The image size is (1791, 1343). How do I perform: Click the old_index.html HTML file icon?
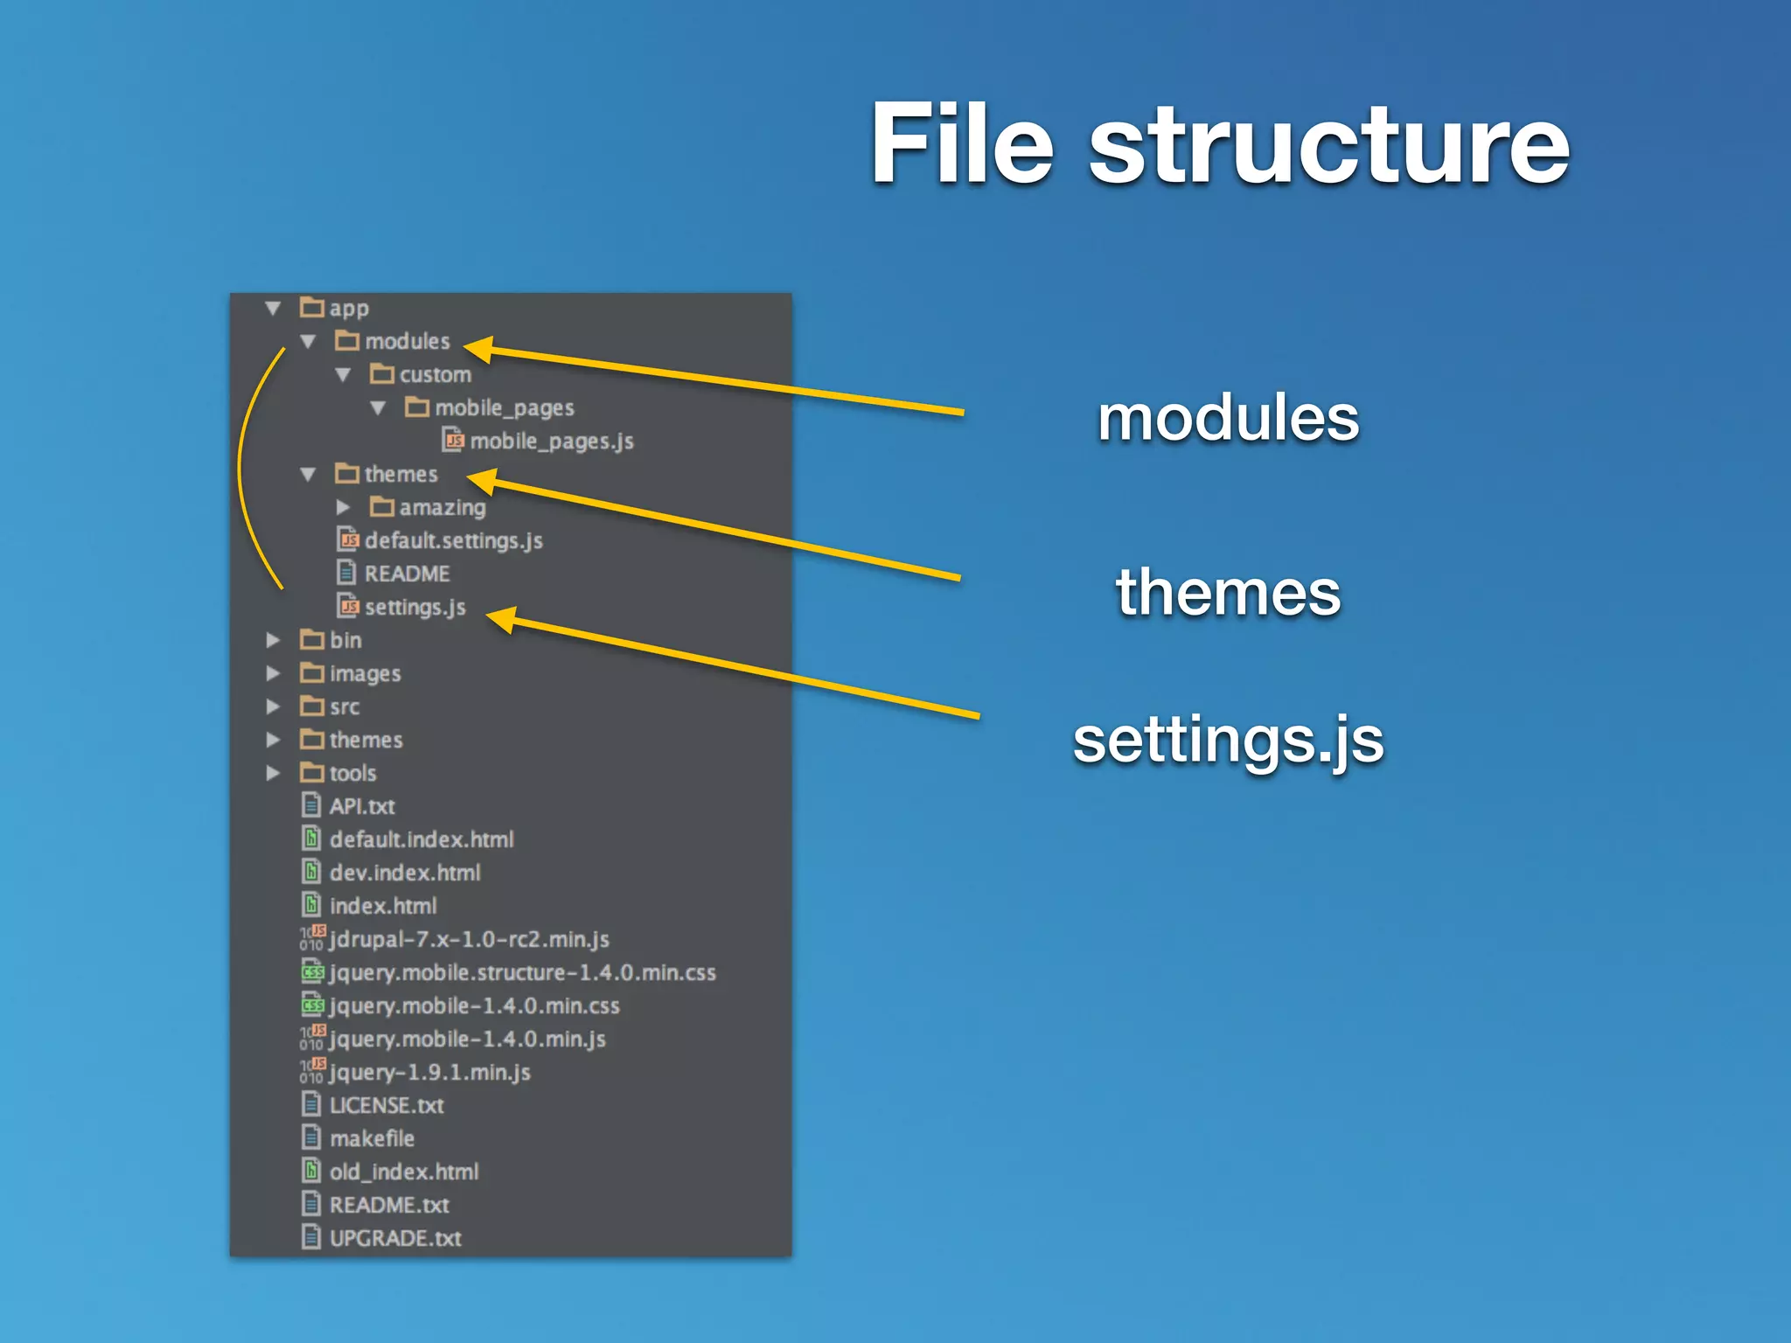(x=311, y=1170)
